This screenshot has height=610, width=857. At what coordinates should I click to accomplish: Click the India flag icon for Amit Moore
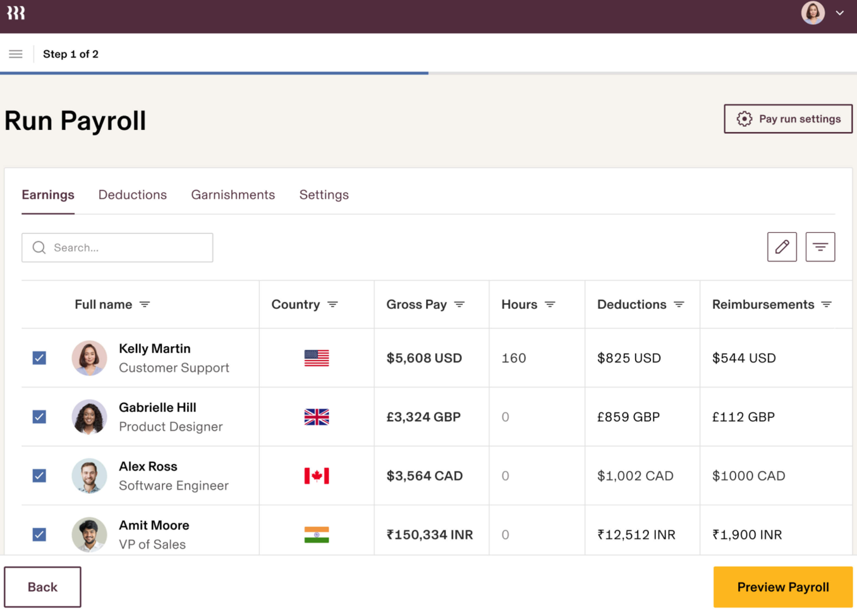tap(316, 534)
